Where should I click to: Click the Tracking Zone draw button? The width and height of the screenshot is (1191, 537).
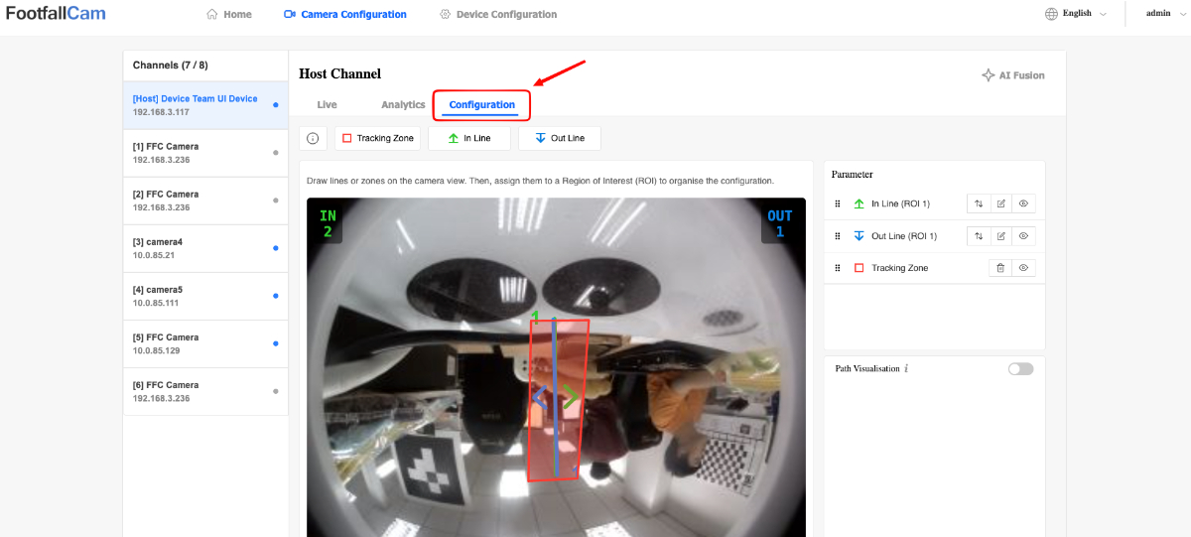click(378, 138)
